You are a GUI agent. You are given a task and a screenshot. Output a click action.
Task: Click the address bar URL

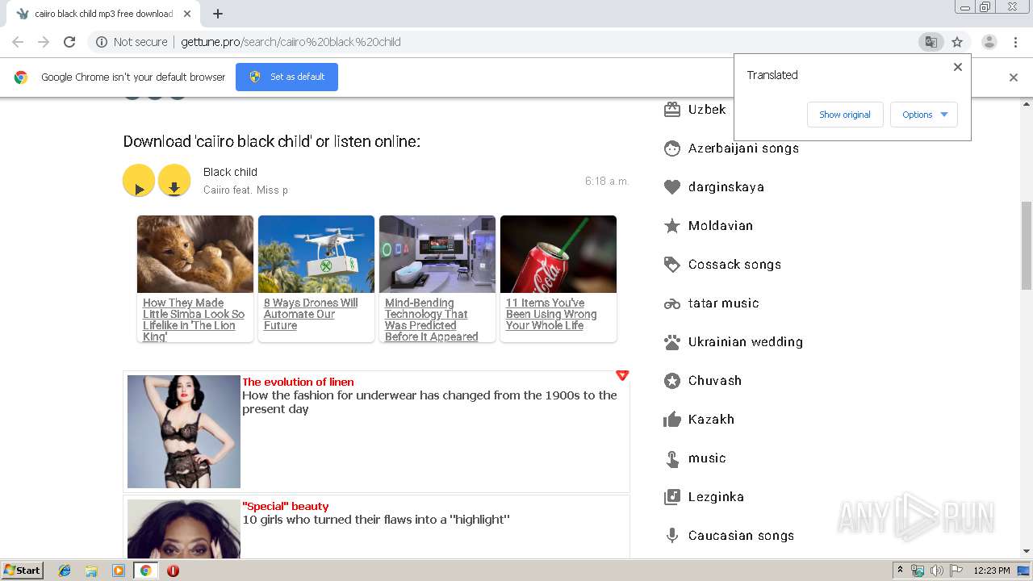[291, 42]
